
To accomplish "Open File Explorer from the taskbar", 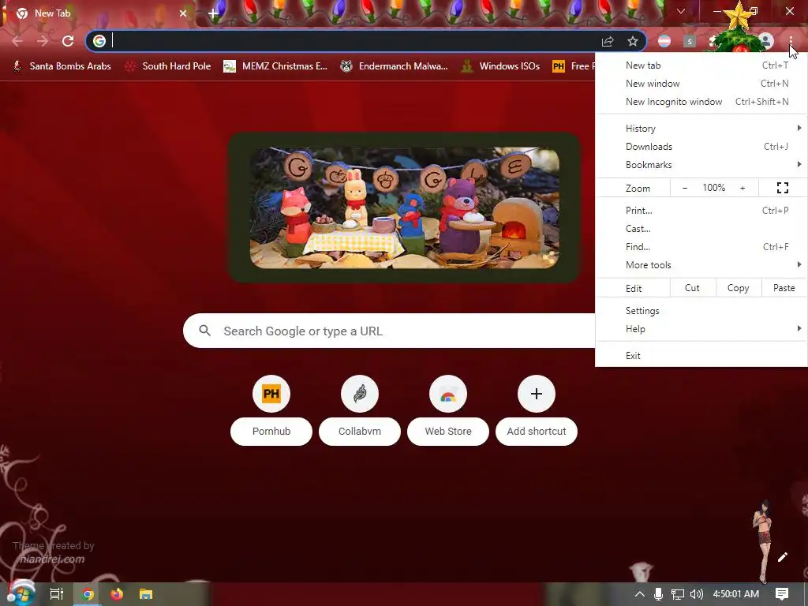I will click(x=146, y=594).
